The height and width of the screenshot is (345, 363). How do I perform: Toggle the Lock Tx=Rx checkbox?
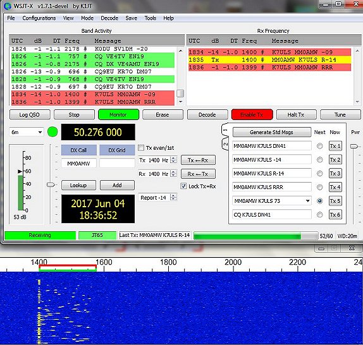point(183,186)
